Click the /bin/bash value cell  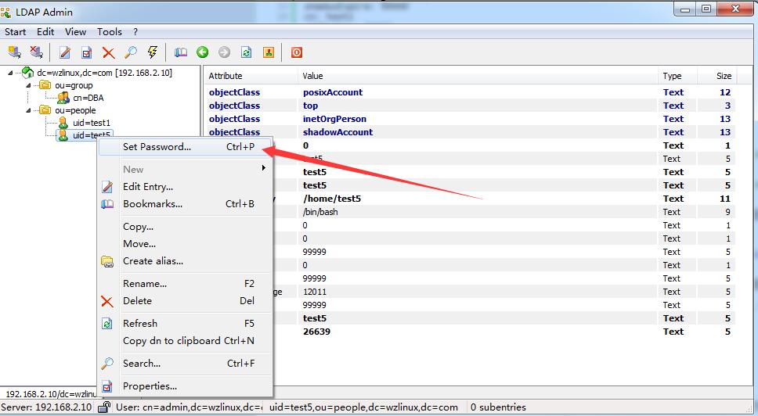(x=320, y=212)
